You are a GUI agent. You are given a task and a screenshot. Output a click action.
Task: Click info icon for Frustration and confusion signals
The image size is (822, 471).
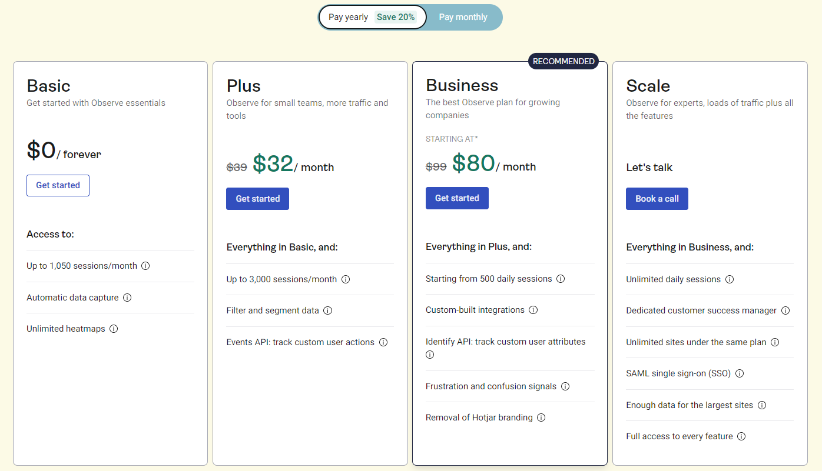pyautogui.click(x=565, y=386)
